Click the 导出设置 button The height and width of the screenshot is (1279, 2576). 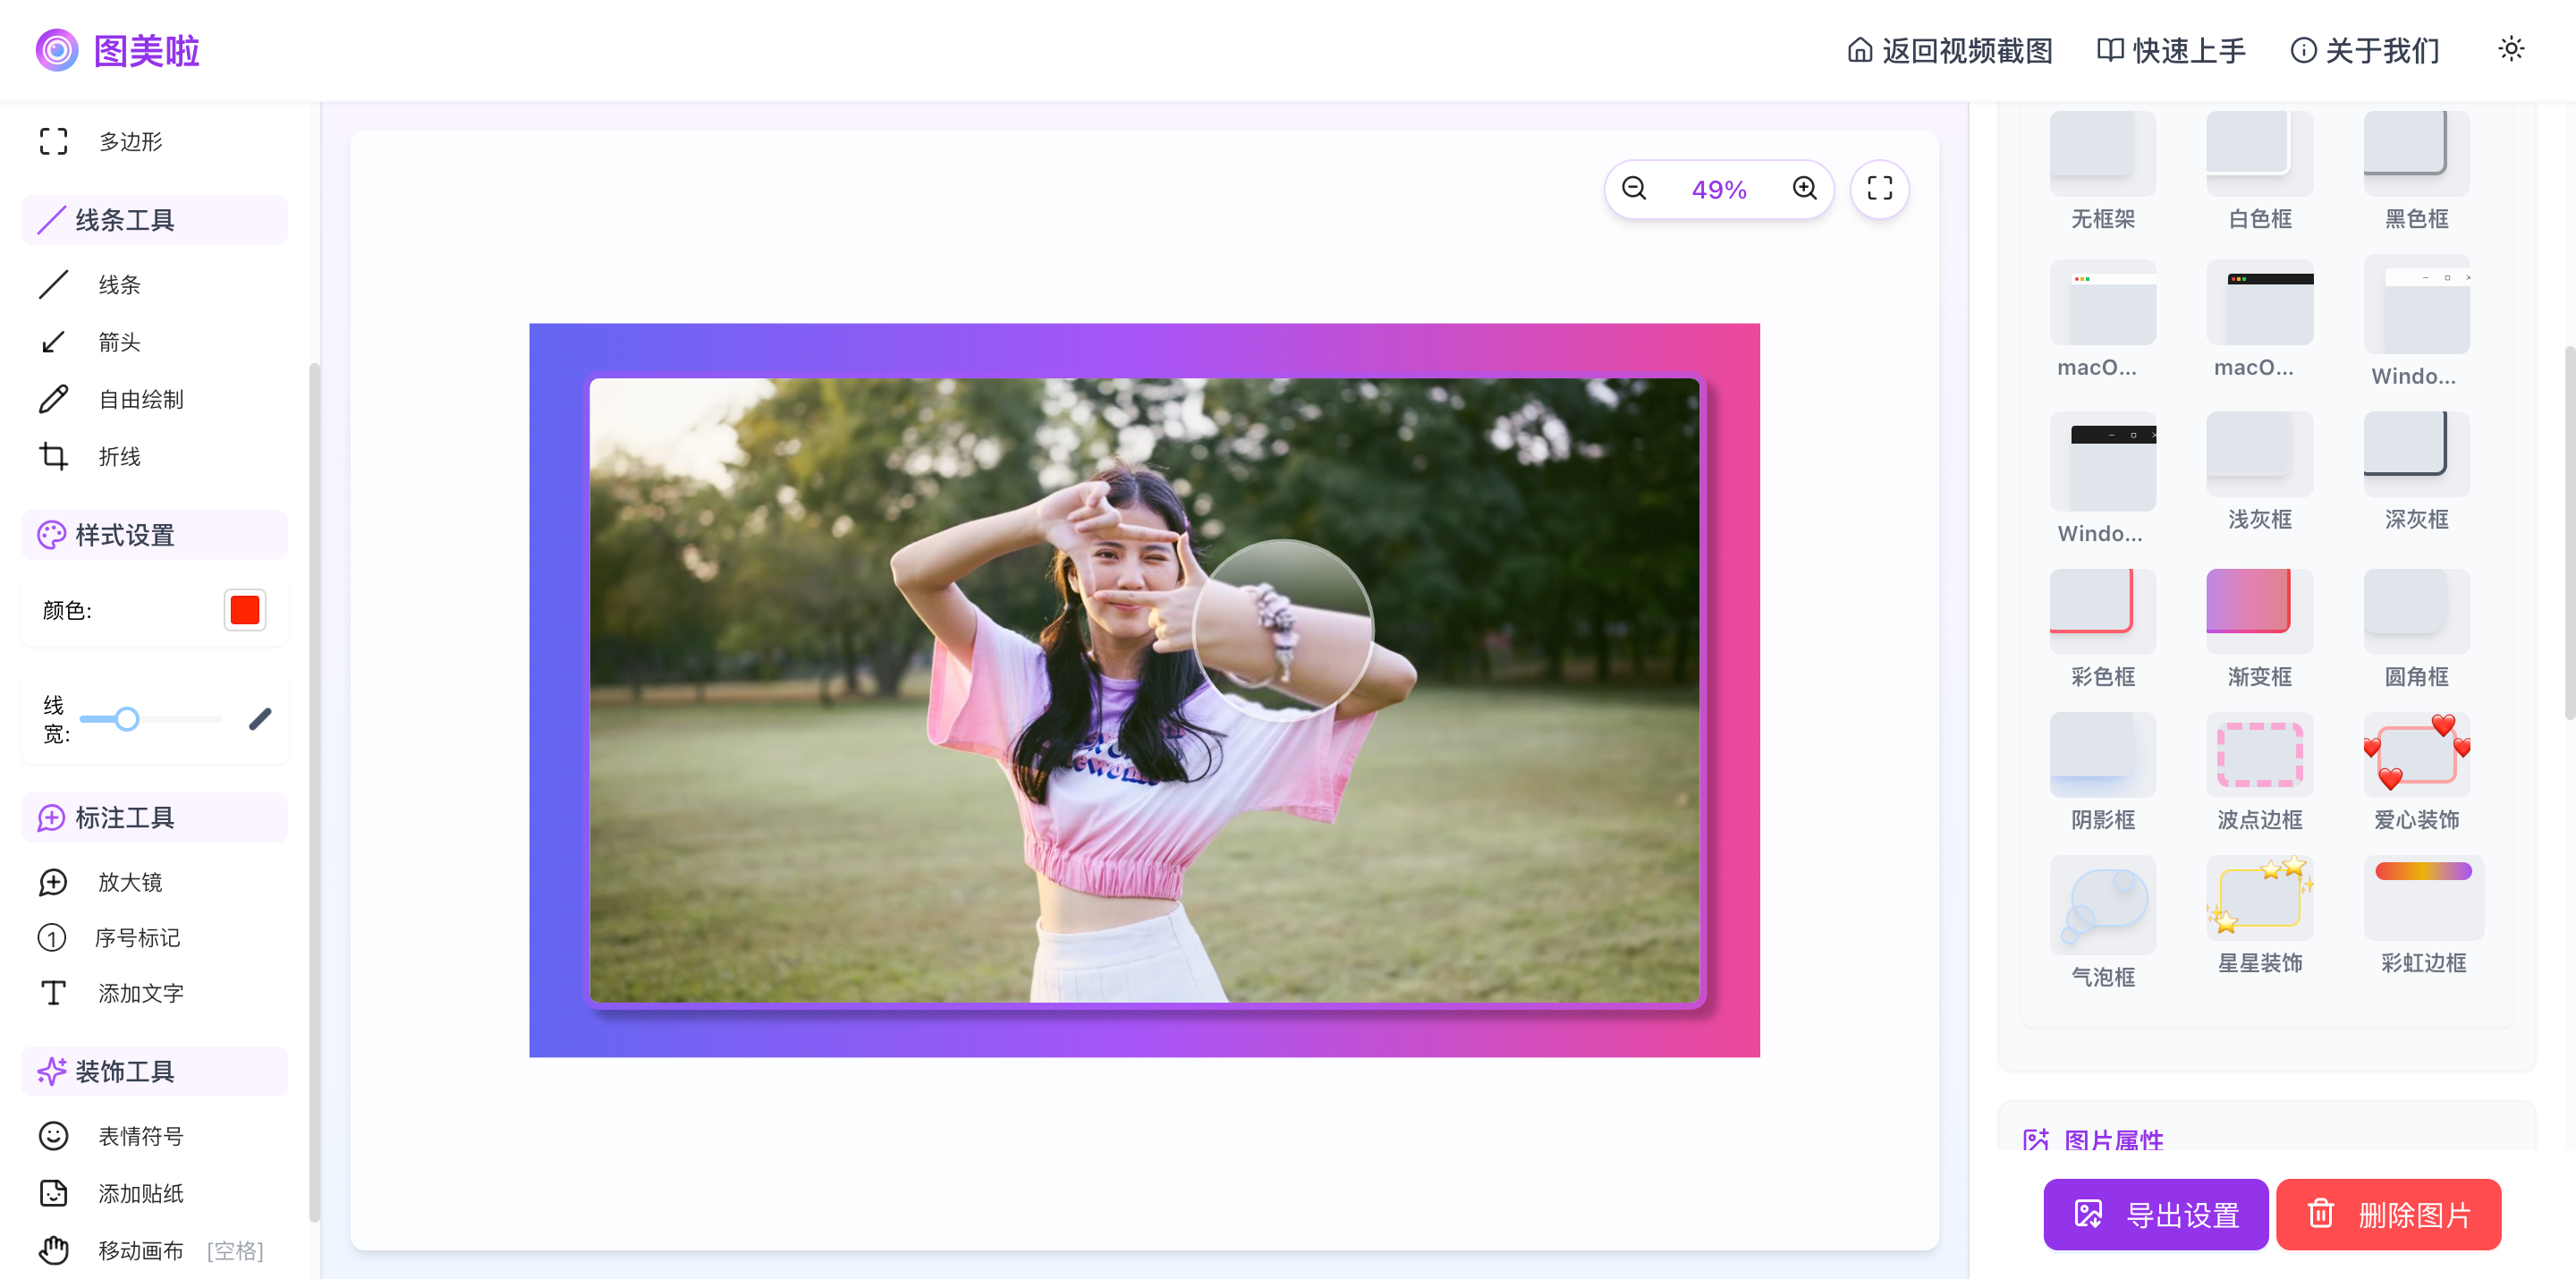coord(2155,1214)
